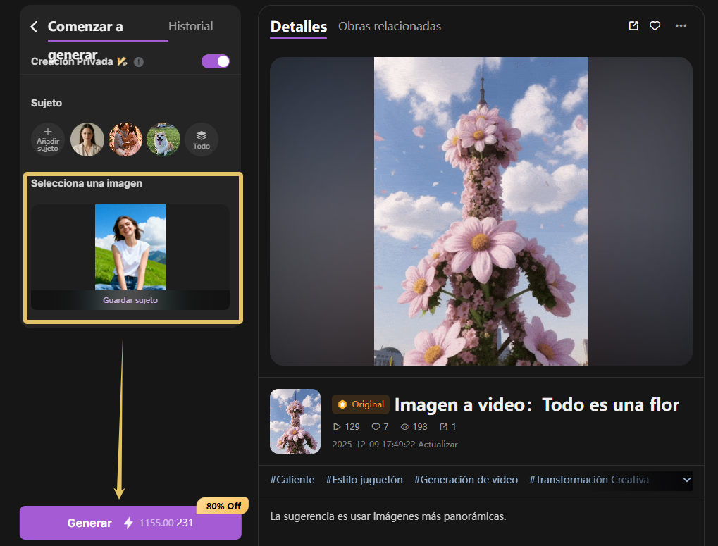Click the Guardar sujeto link
This screenshot has width=718, height=546.
[130, 299]
